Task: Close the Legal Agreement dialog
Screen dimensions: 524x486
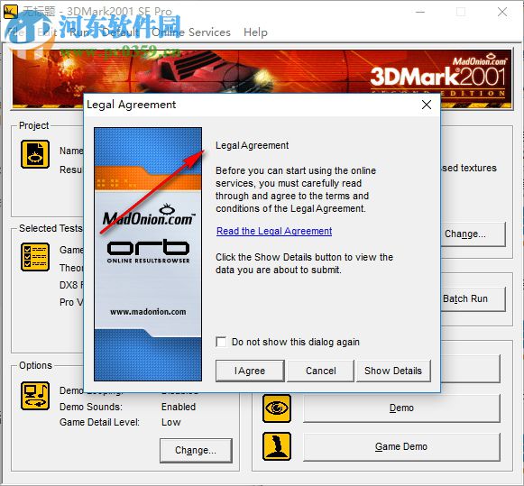Action: (x=427, y=105)
